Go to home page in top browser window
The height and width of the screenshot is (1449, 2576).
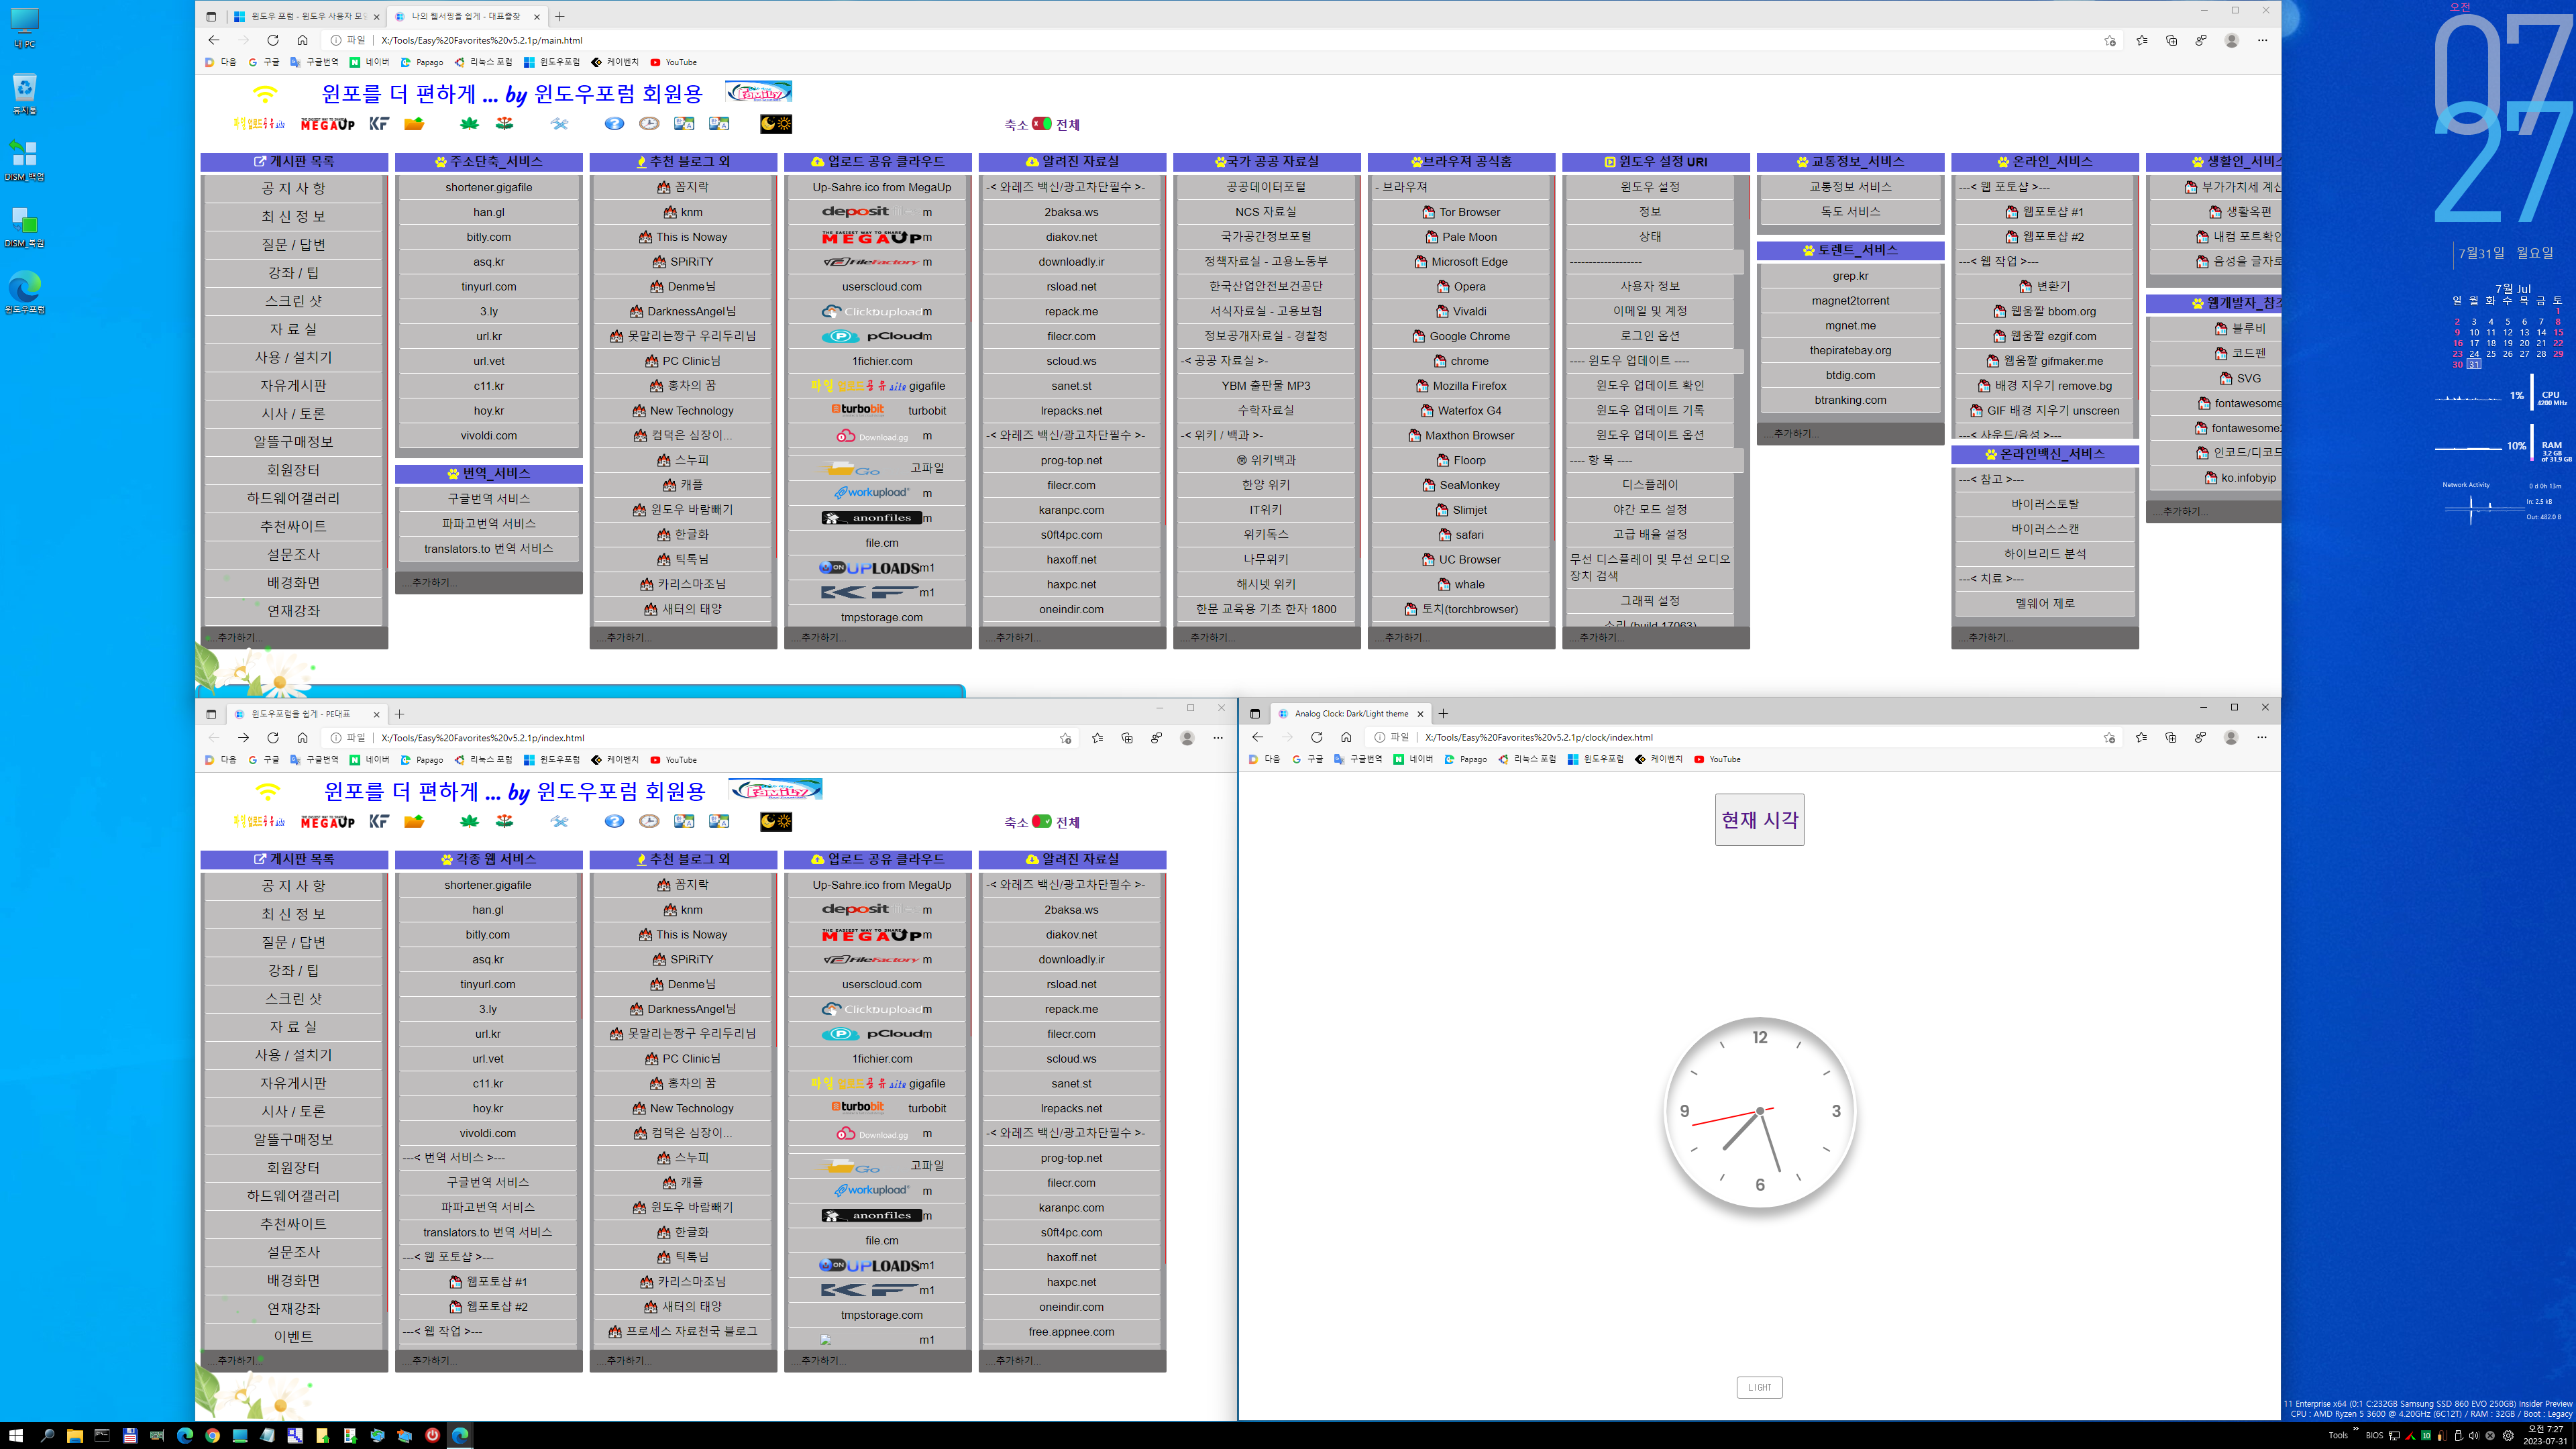(302, 40)
